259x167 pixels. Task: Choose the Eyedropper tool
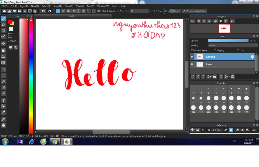pos(3,119)
